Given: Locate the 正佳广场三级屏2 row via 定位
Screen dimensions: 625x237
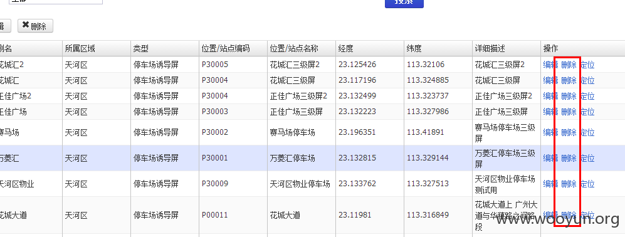Looking at the screenshot, I should pos(587,96).
